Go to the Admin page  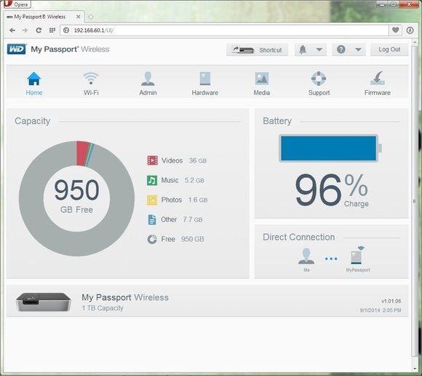(148, 83)
